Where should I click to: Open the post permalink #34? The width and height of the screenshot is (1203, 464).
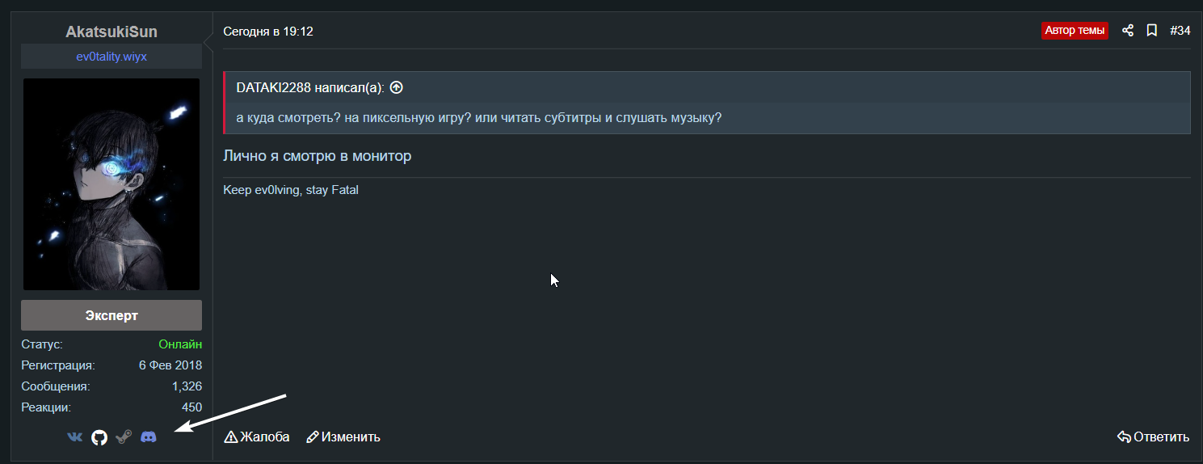point(1180,31)
